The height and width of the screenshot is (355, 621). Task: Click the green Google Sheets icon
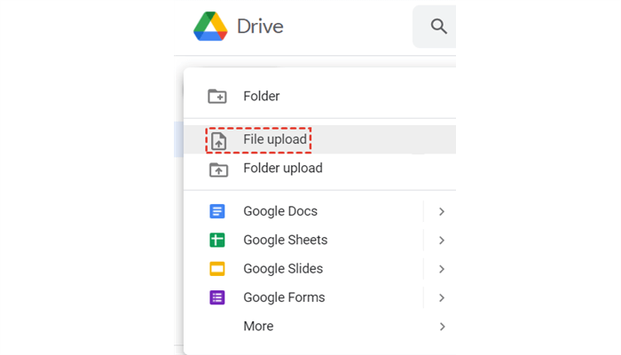click(x=217, y=240)
